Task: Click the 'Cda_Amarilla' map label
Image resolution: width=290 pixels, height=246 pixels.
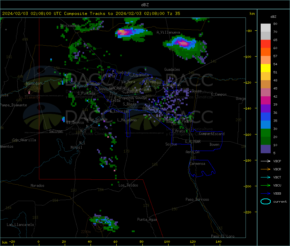Action: pos(24,140)
